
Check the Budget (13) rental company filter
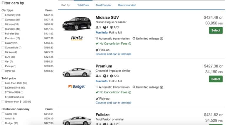[3, 123]
